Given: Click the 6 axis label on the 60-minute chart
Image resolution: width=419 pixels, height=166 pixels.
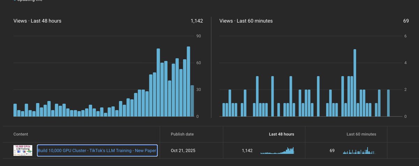Looking at the screenshot, I should [405, 36].
